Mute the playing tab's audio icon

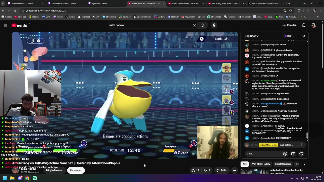pos(159,4)
